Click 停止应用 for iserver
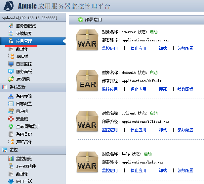The width and height of the screenshot is (204, 184). 138,48
